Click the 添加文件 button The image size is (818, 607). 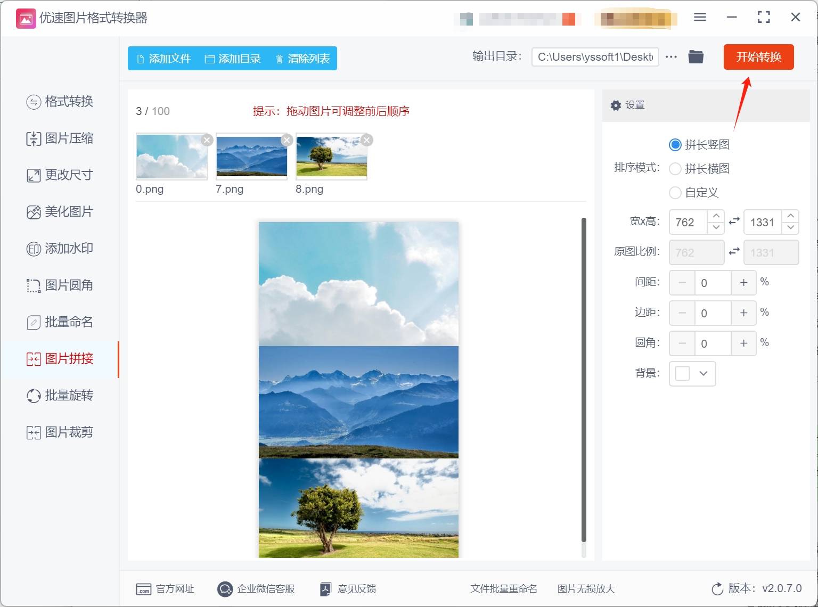coord(163,59)
